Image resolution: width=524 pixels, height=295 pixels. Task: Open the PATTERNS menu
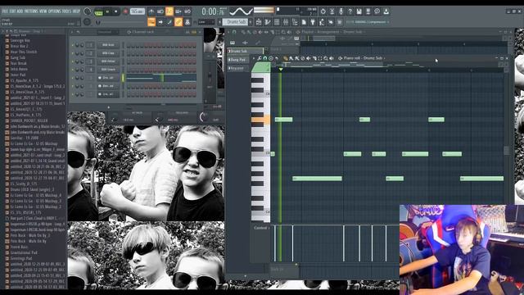point(31,11)
